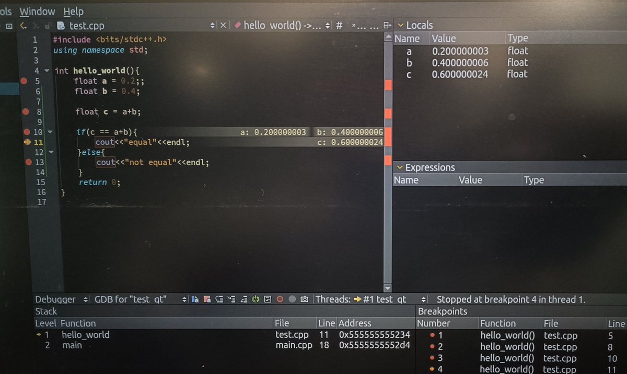The height and width of the screenshot is (374, 627).
Task: Collapse the Expressions panel chevron
Action: click(400, 167)
